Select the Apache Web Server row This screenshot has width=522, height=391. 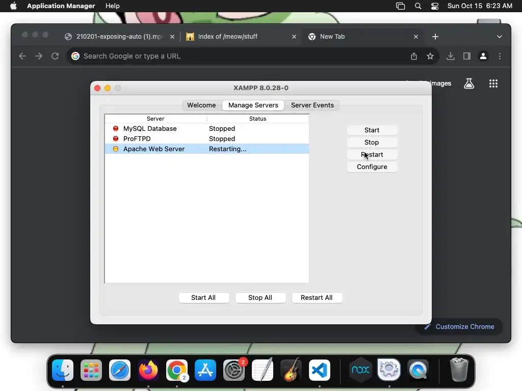point(207,149)
